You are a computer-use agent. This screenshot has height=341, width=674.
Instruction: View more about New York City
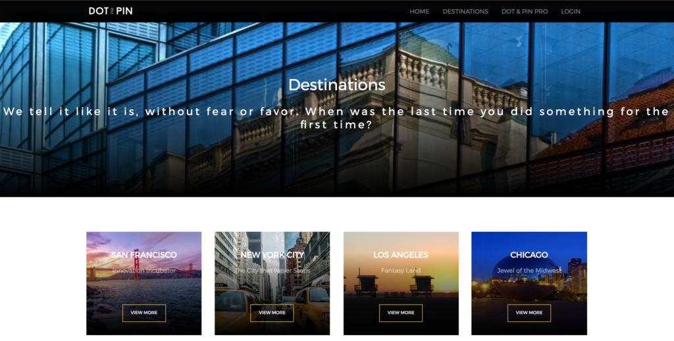tap(272, 313)
